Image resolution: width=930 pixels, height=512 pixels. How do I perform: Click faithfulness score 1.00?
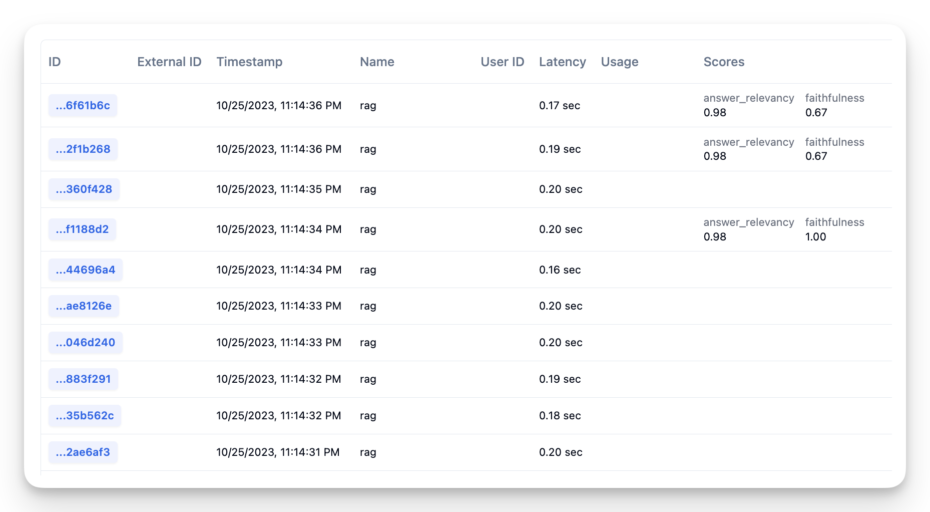[815, 237]
